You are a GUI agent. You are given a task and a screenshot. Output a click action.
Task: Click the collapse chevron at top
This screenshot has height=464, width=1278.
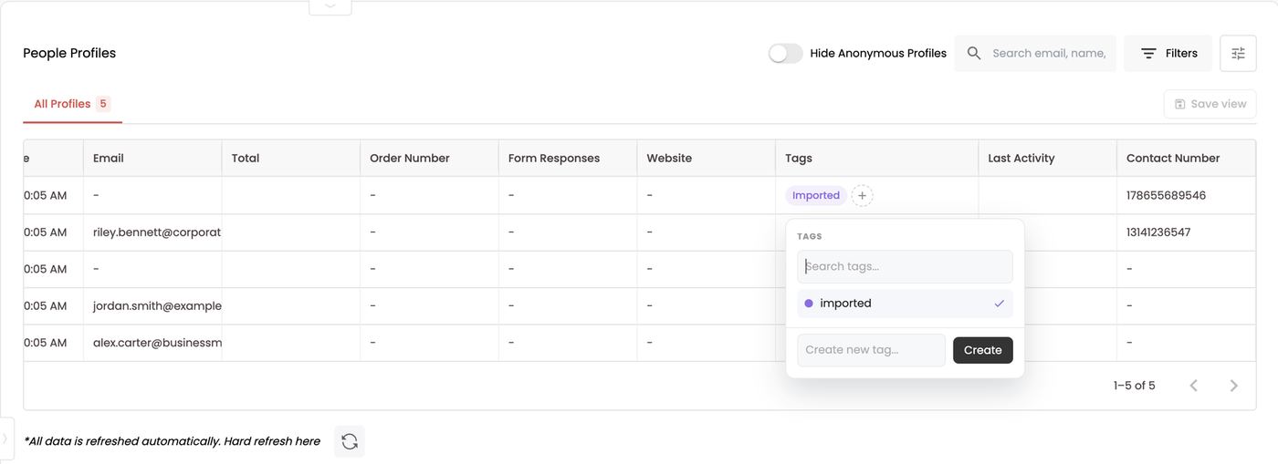pyautogui.click(x=330, y=5)
